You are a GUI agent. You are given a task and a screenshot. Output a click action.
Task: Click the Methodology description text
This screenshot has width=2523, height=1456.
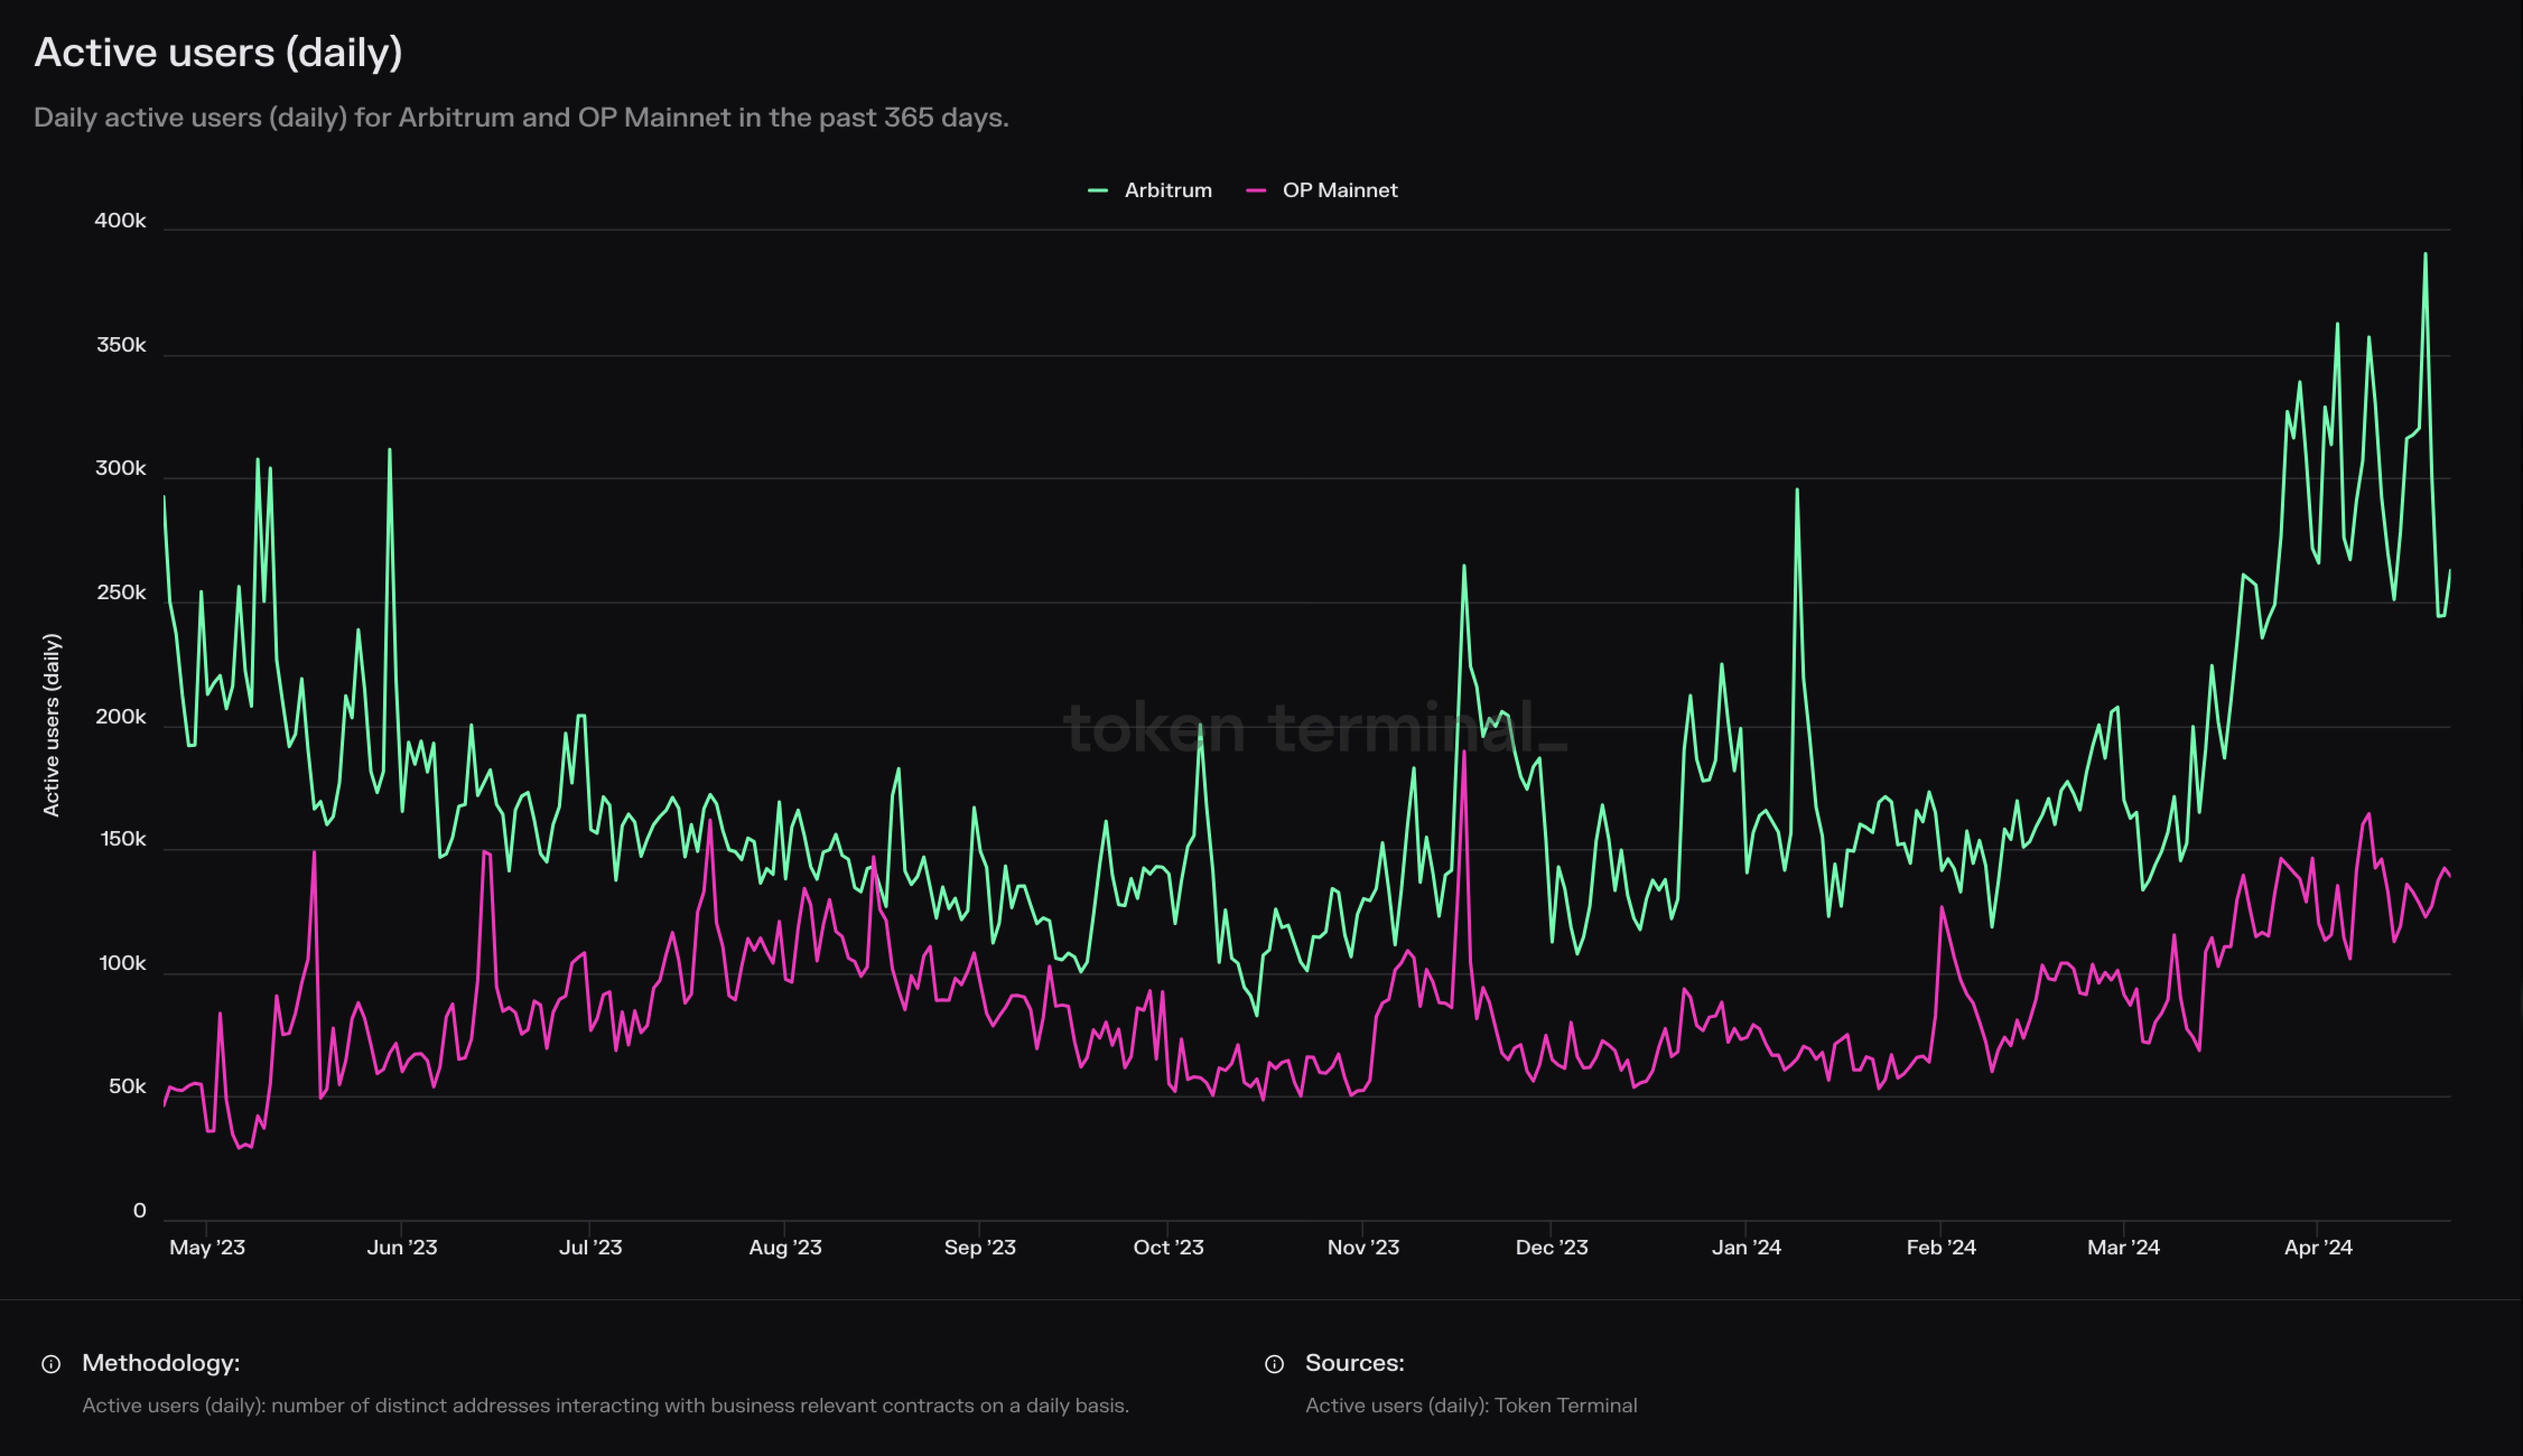(x=605, y=1405)
